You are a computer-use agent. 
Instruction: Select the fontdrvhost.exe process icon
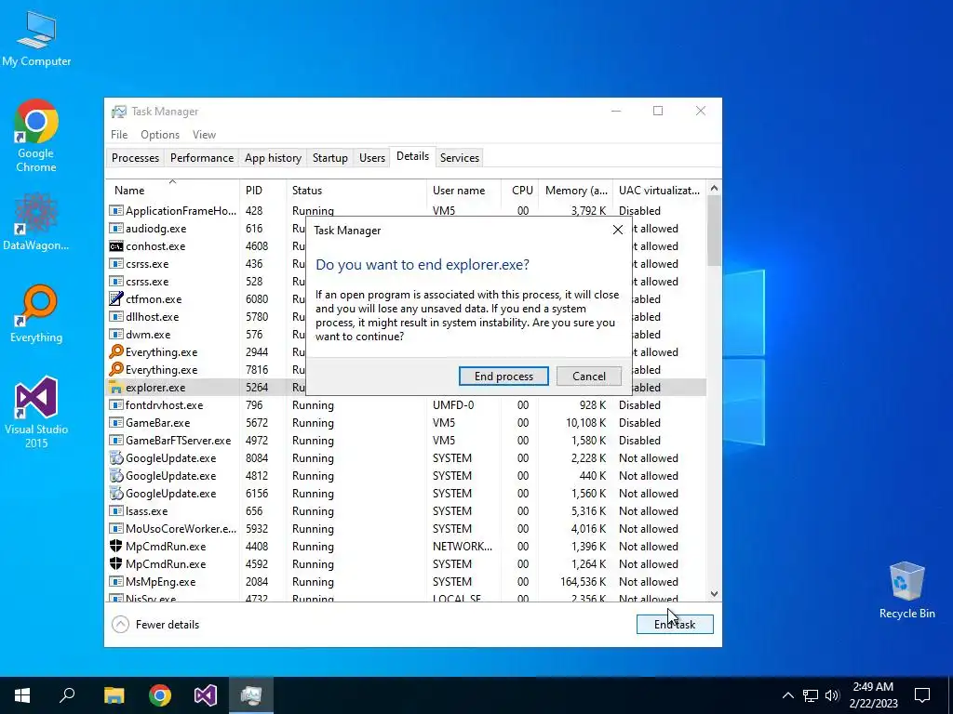[x=116, y=405]
